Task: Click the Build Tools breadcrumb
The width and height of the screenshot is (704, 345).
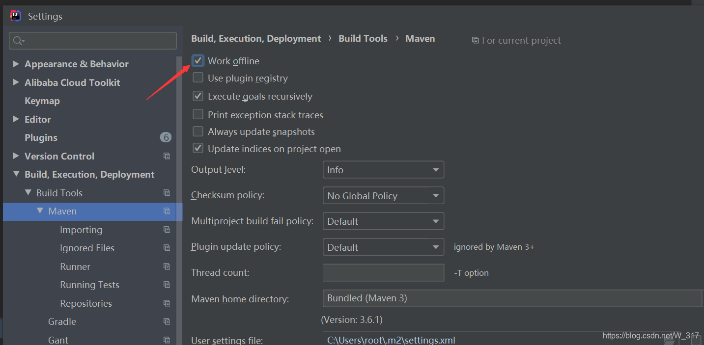Action: [x=363, y=38]
